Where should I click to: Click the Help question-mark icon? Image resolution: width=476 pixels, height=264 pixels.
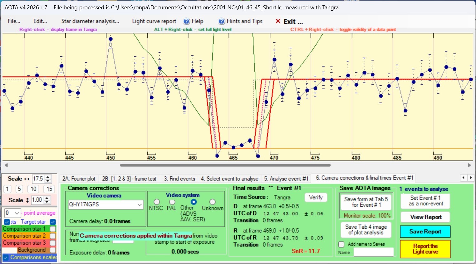[x=186, y=22]
